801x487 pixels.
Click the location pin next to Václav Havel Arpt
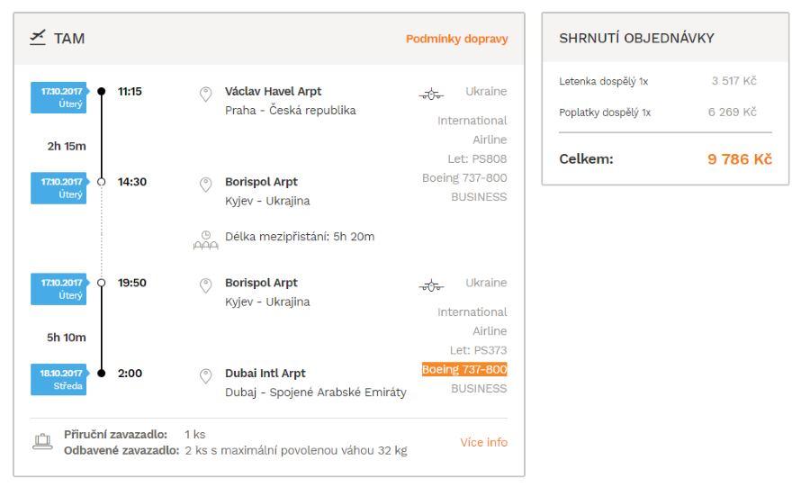click(204, 92)
